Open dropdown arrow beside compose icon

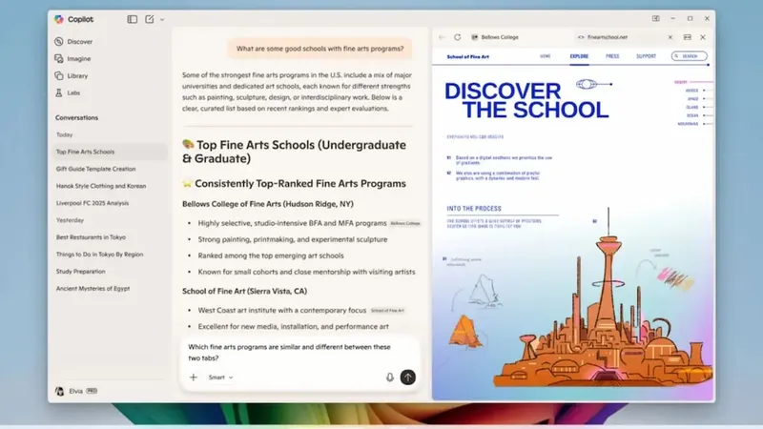(x=162, y=20)
